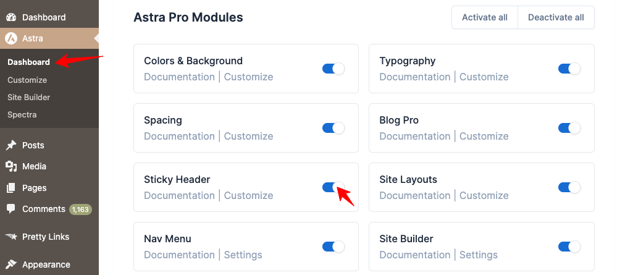
Task: Click the Site Builder module title
Action: click(x=406, y=239)
